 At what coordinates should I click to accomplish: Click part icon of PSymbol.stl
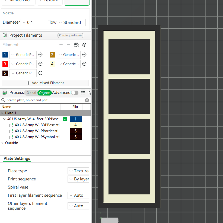tap(11, 137)
